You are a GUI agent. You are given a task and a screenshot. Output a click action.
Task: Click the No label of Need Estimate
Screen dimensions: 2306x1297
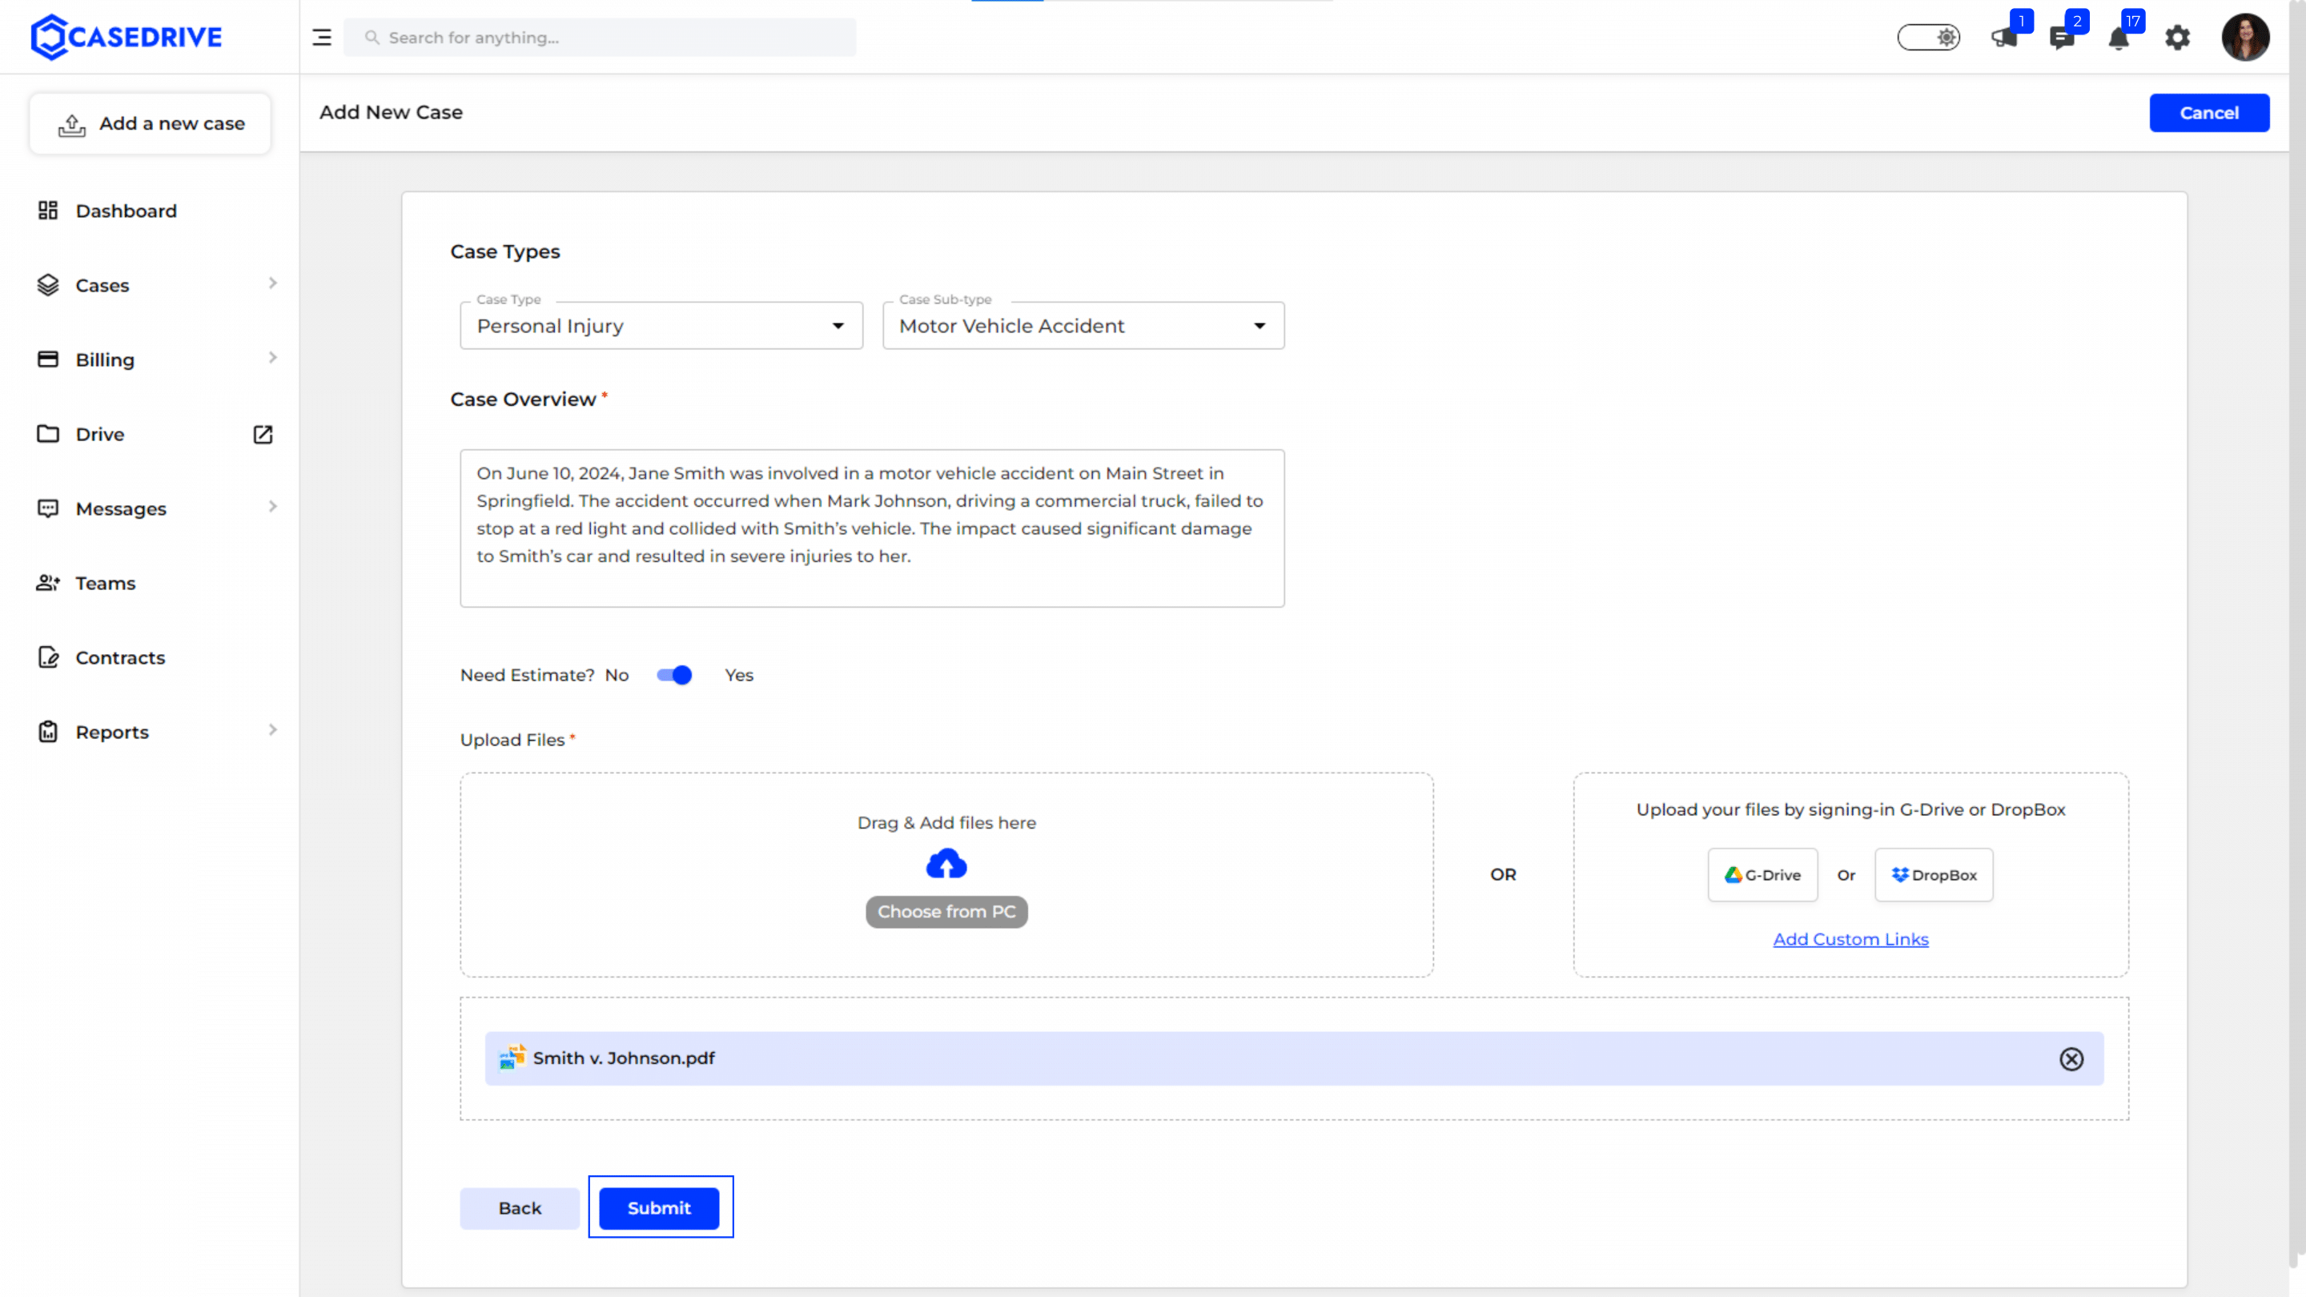pyautogui.click(x=617, y=675)
